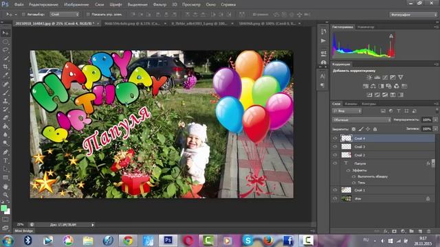Toggle the Автовыбор checkbox
The width and height of the screenshot is (440, 247).
[24, 14]
